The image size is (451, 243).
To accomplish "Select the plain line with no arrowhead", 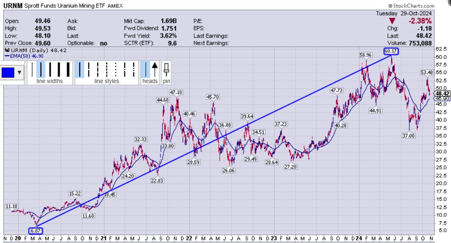I will click(146, 70).
